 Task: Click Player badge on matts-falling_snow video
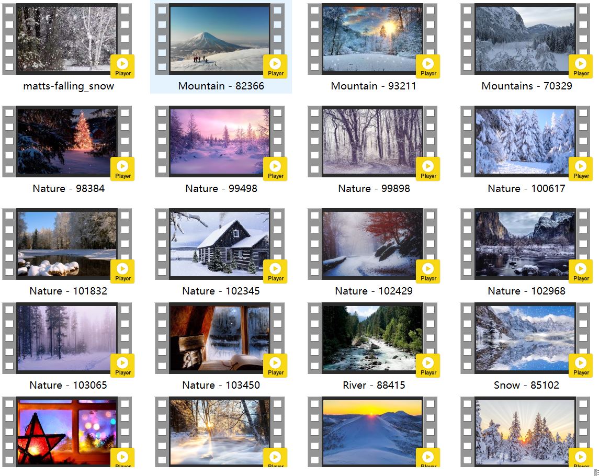tap(122, 66)
